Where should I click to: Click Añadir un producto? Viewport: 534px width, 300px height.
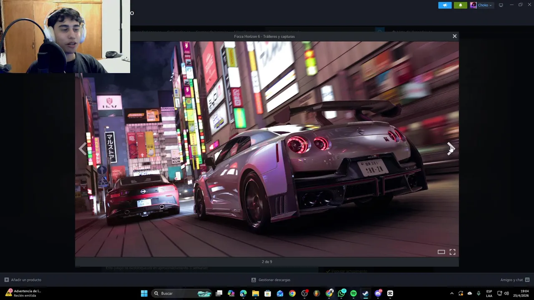(x=26, y=280)
